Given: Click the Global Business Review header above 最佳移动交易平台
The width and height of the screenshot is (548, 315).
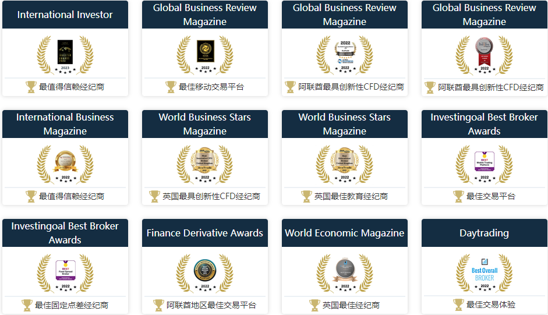Looking at the screenshot, I should point(205,15).
